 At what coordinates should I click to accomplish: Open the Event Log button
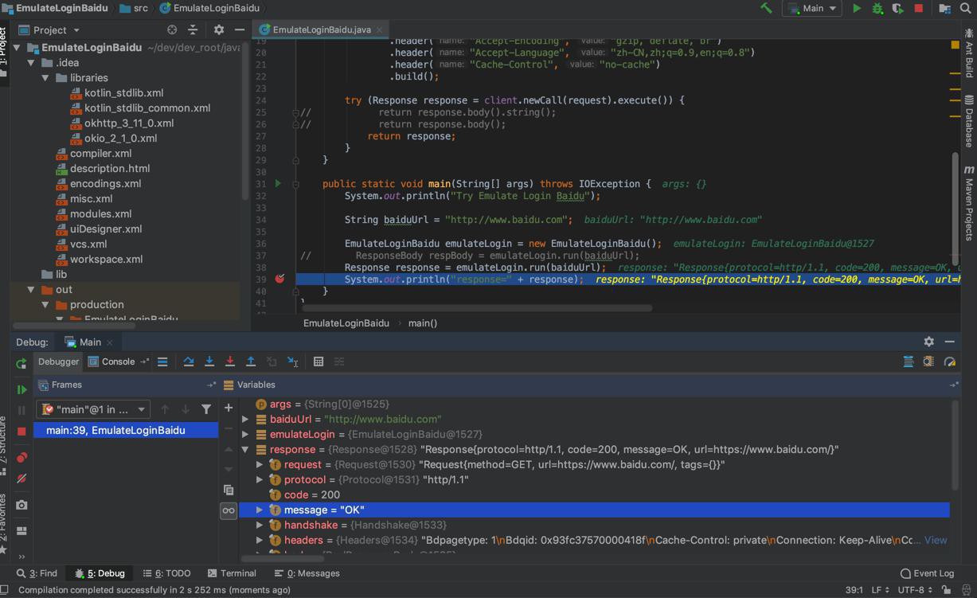[927, 573]
